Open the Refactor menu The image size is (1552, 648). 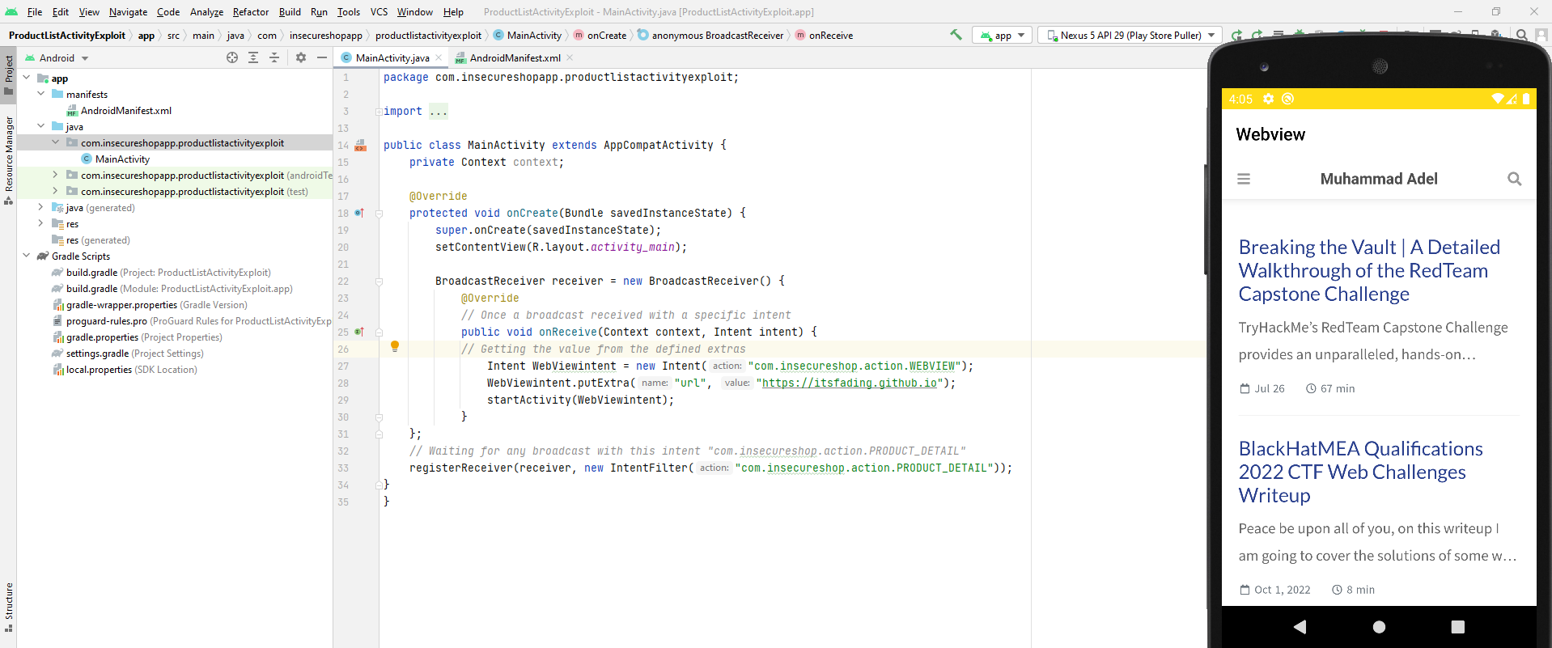[250, 12]
